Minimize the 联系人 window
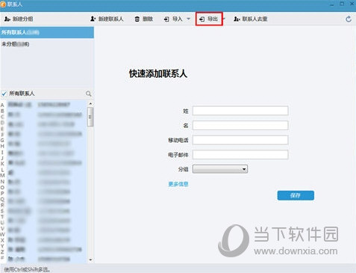The height and width of the screenshot is (273, 356). point(332,4)
